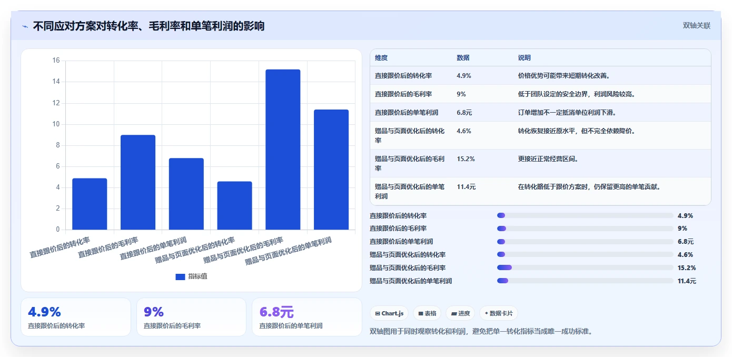
Task: Click the 6.8元 cell in the table
Action: click(x=464, y=113)
